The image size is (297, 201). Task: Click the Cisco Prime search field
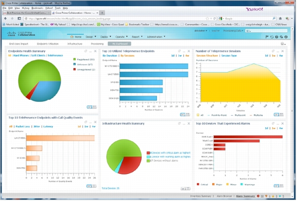[x=266, y=31]
